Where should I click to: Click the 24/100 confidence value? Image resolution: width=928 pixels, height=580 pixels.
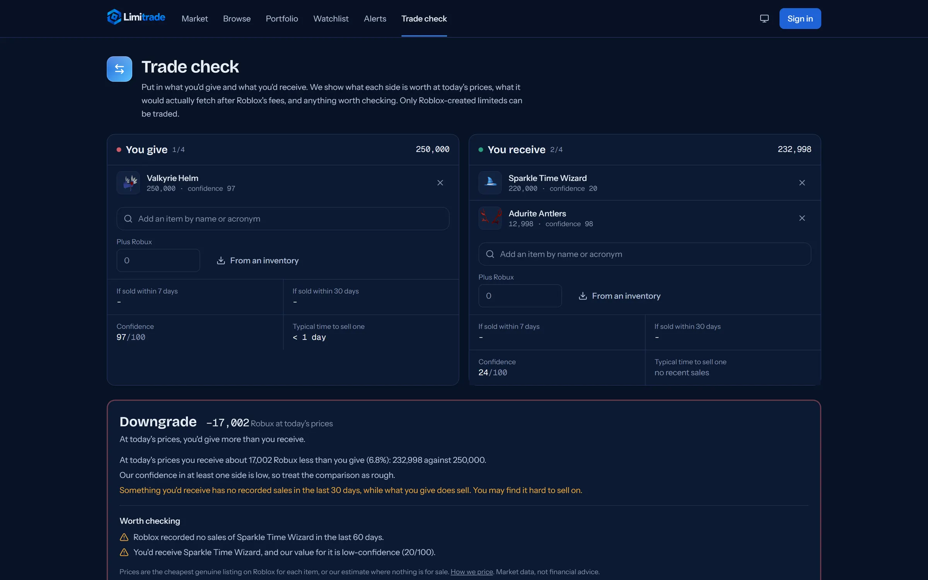(x=493, y=372)
